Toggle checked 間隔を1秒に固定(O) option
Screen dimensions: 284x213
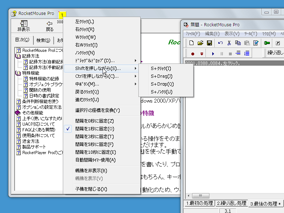click(x=102, y=129)
